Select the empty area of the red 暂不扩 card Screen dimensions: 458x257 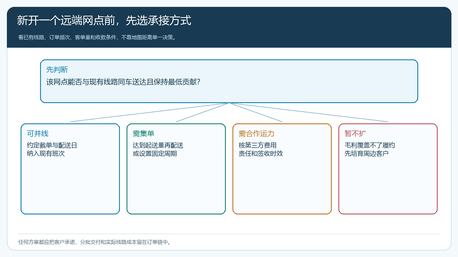[x=388, y=186]
